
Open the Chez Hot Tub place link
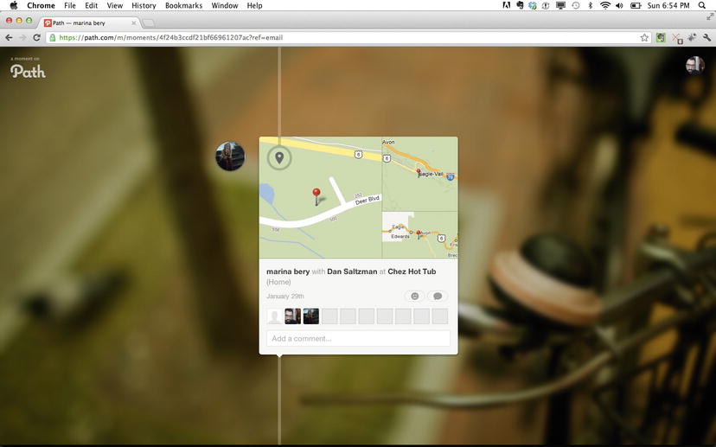click(x=412, y=271)
